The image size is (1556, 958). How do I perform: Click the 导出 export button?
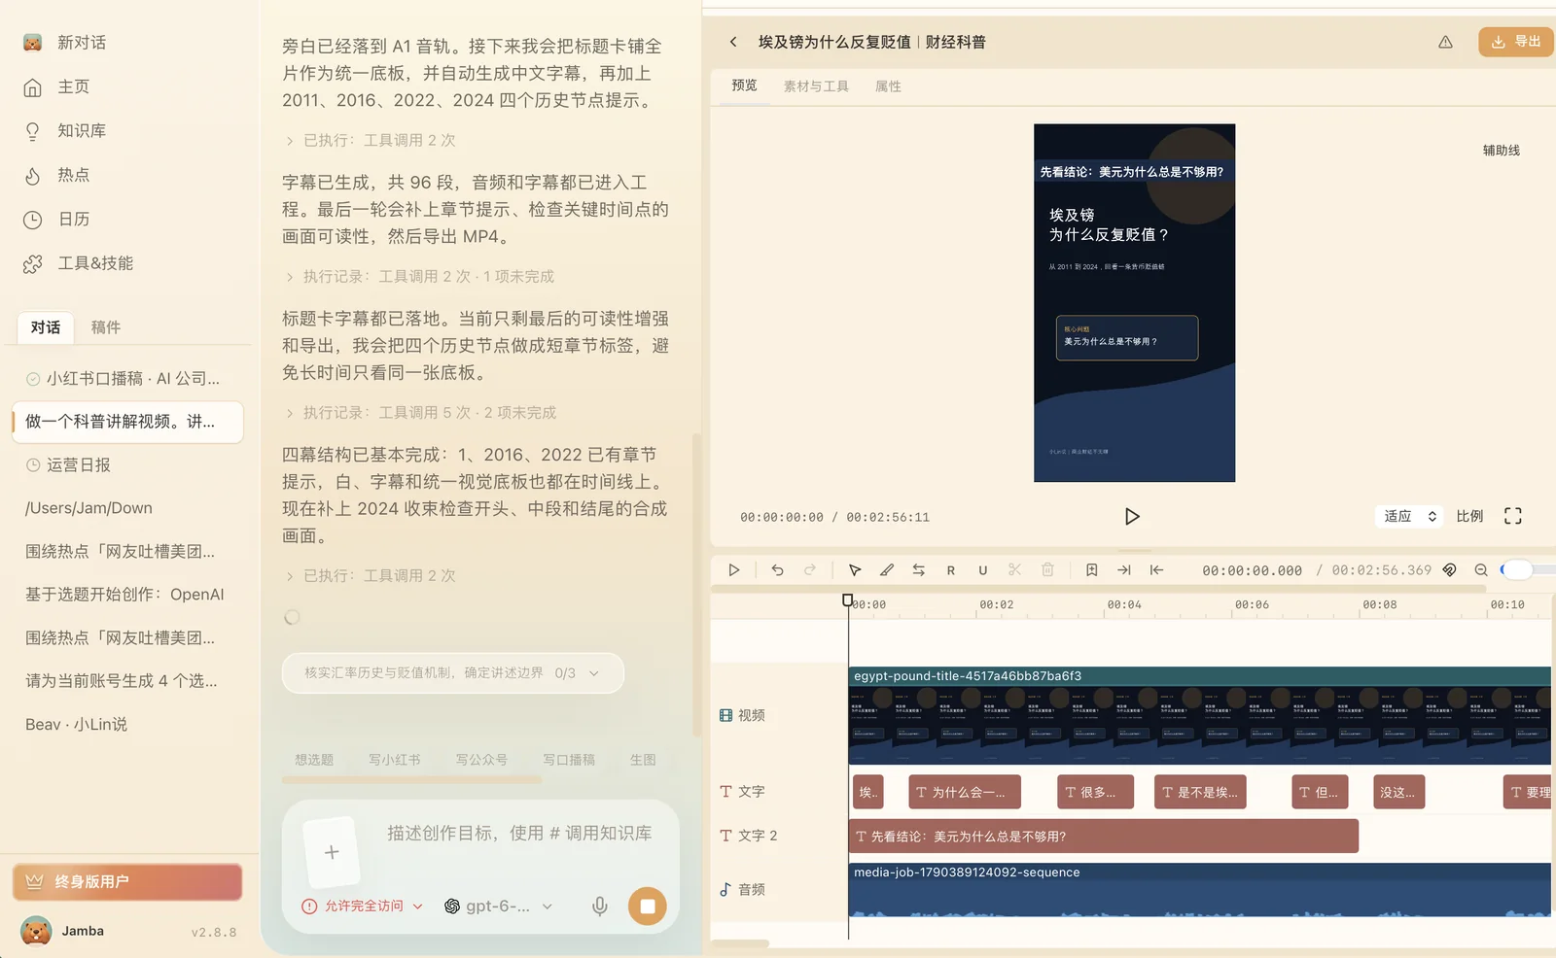click(1515, 42)
